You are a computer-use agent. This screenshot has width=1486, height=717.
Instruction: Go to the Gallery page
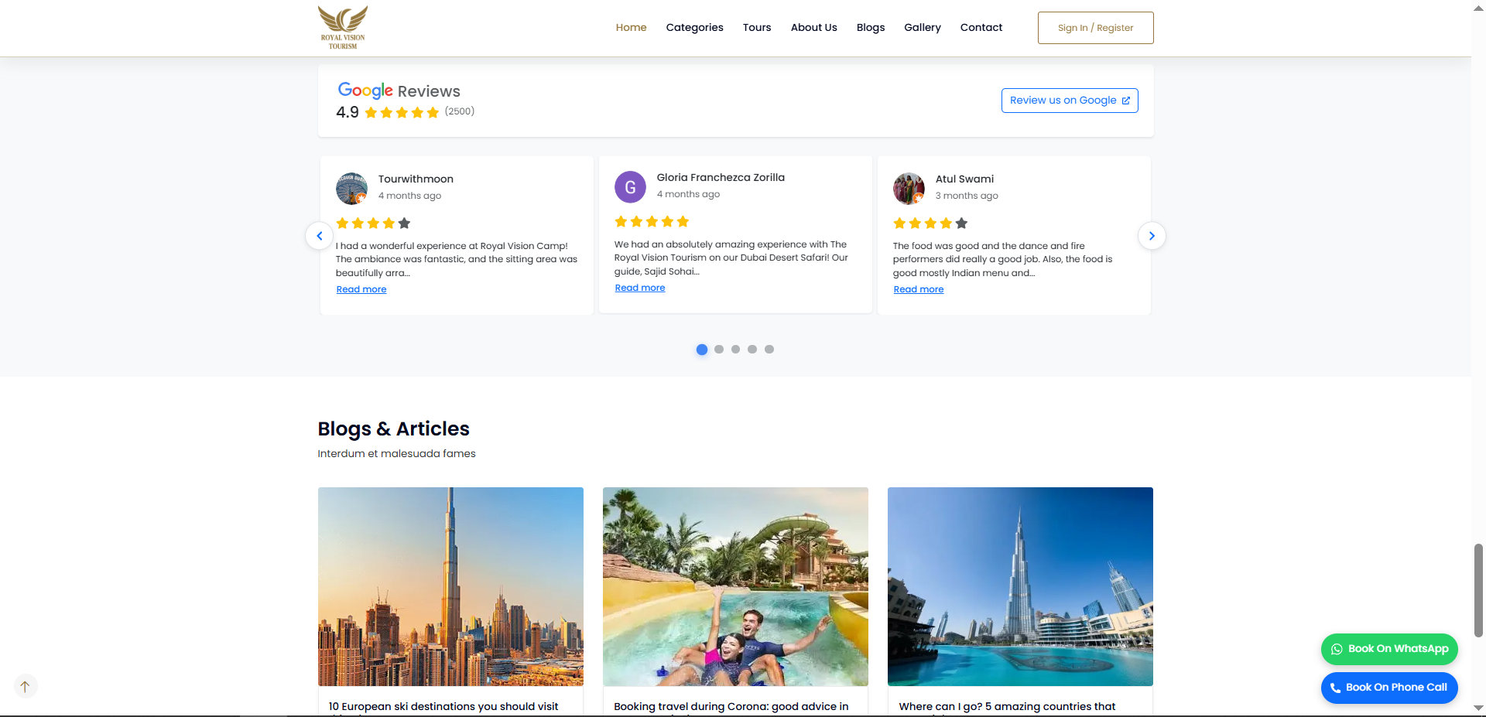(x=923, y=28)
